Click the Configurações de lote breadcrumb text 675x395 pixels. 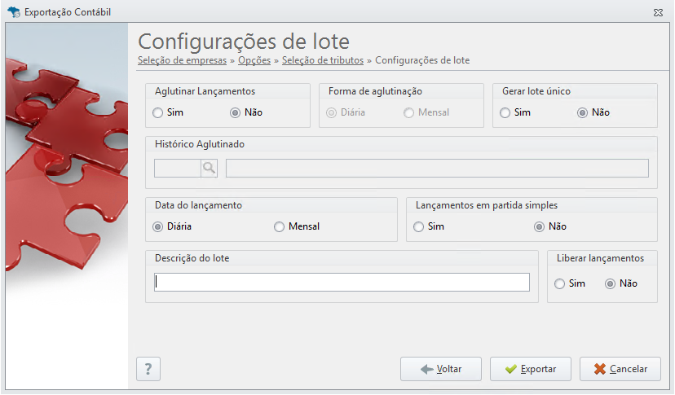[422, 60]
